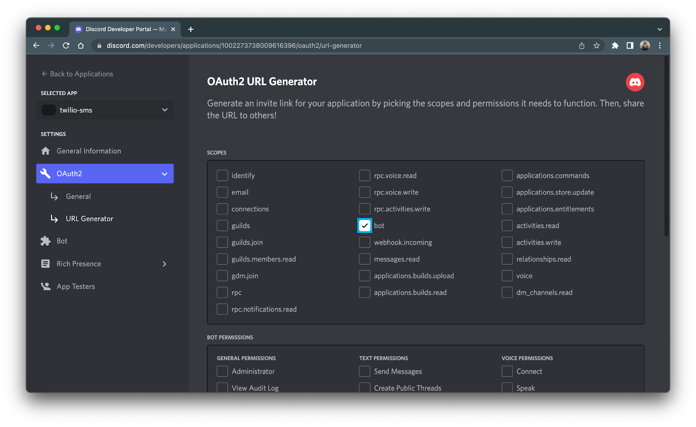Check the guilds.members.read scope

(x=222, y=259)
